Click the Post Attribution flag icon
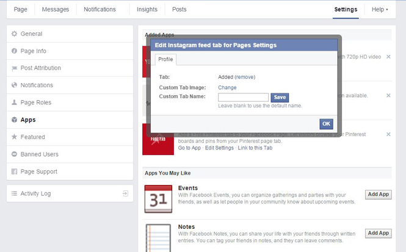This screenshot has height=252, width=406. pyautogui.click(x=14, y=68)
